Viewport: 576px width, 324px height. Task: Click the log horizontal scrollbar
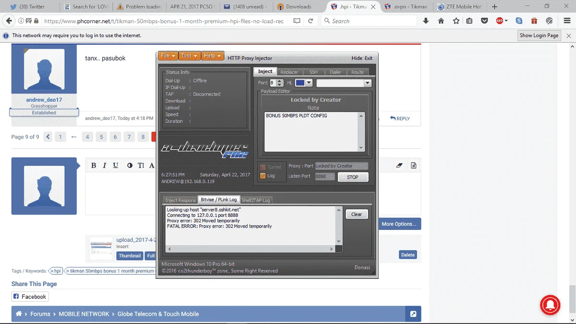tap(250, 249)
